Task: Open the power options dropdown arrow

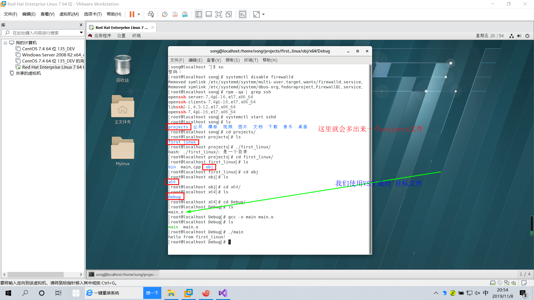Action: click(139, 14)
